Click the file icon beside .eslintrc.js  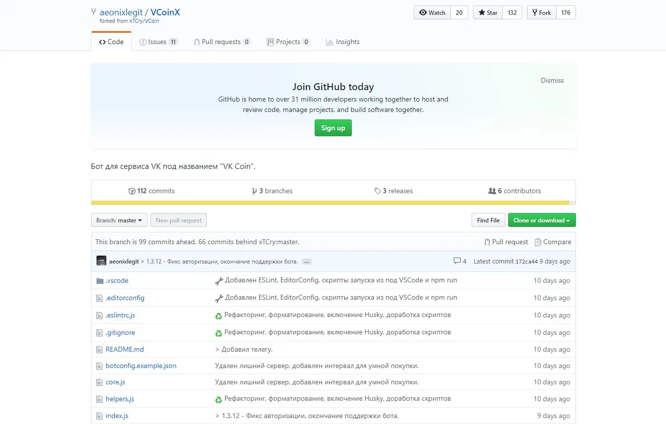99,316
